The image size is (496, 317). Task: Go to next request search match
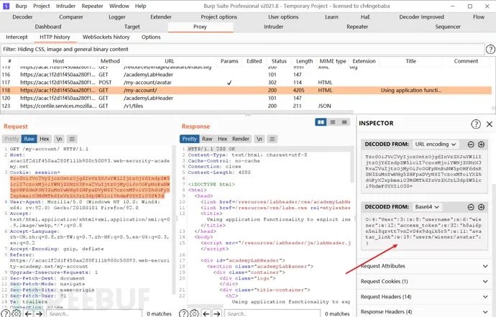click(x=39, y=314)
